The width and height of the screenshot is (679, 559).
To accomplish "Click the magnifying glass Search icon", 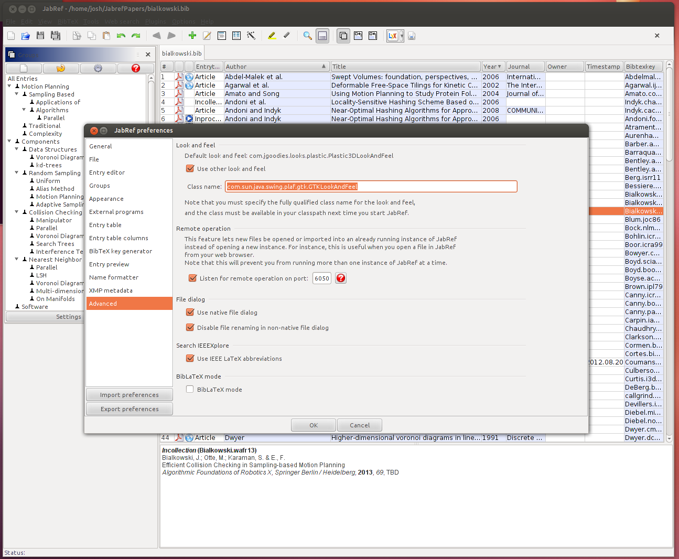I will click(x=308, y=36).
